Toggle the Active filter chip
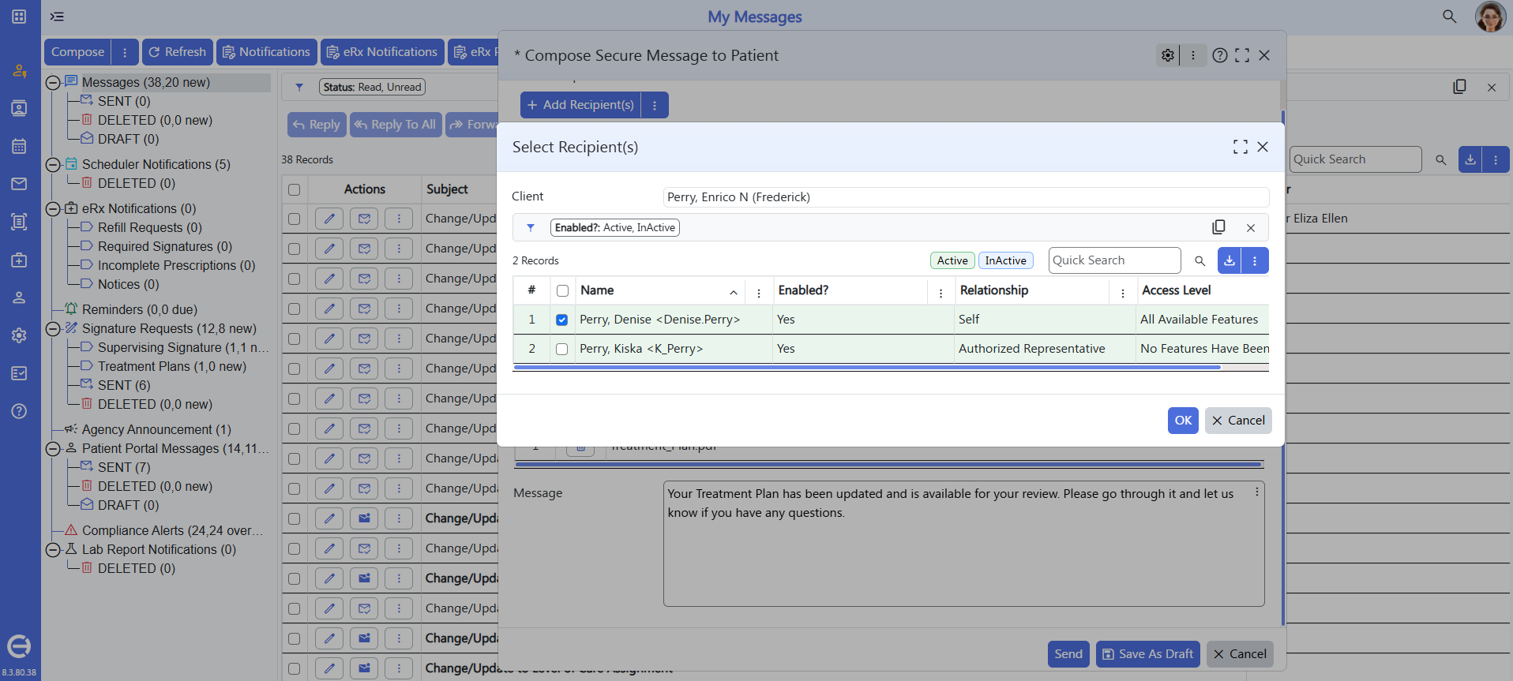This screenshot has height=681, width=1513. pos(952,260)
